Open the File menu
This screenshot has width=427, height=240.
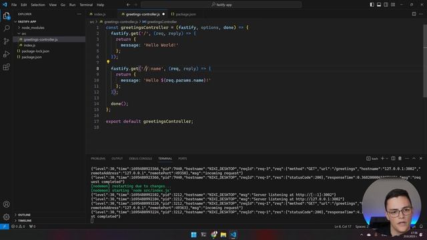pyautogui.click(x=14, y=5)
